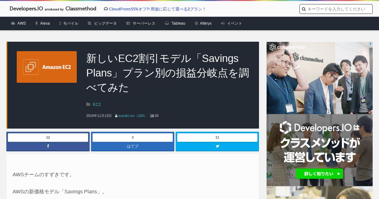Open the EC2 category link
379x199 pixels.
coord(97,104)
